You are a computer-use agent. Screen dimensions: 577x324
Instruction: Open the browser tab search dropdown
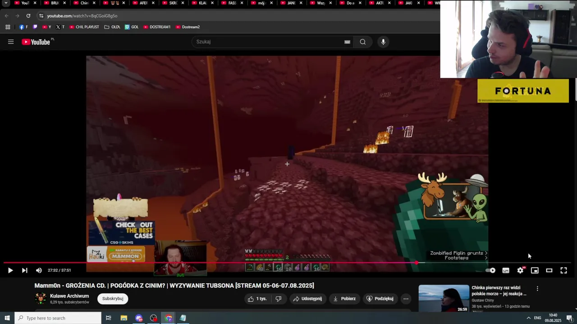point(6,3)
